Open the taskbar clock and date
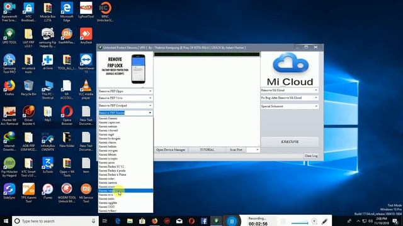The image size is (403, 226). click(381, 221)
